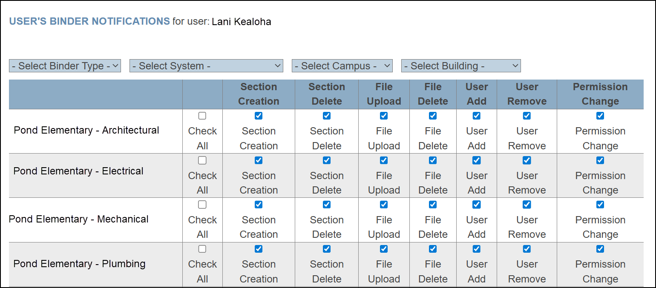This screenshot has height=288, width=656.
Task: Click the Section Delete column header
Action: pyautogui.click(x=327, y=94)
